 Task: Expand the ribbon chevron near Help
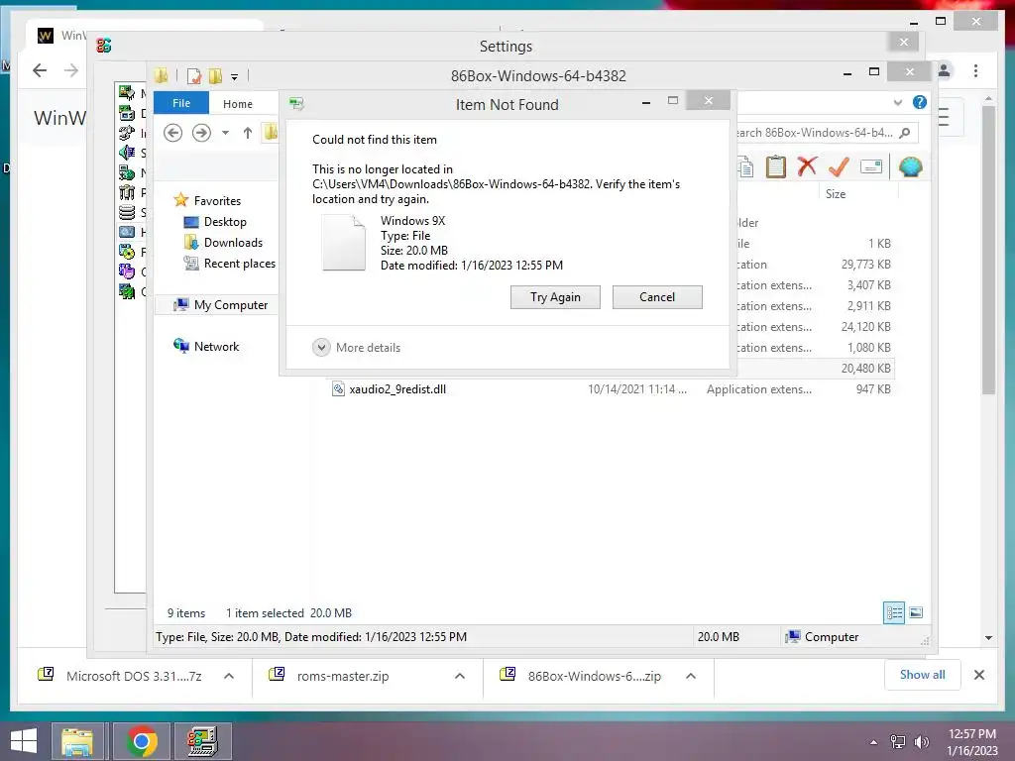coord(897,102)
